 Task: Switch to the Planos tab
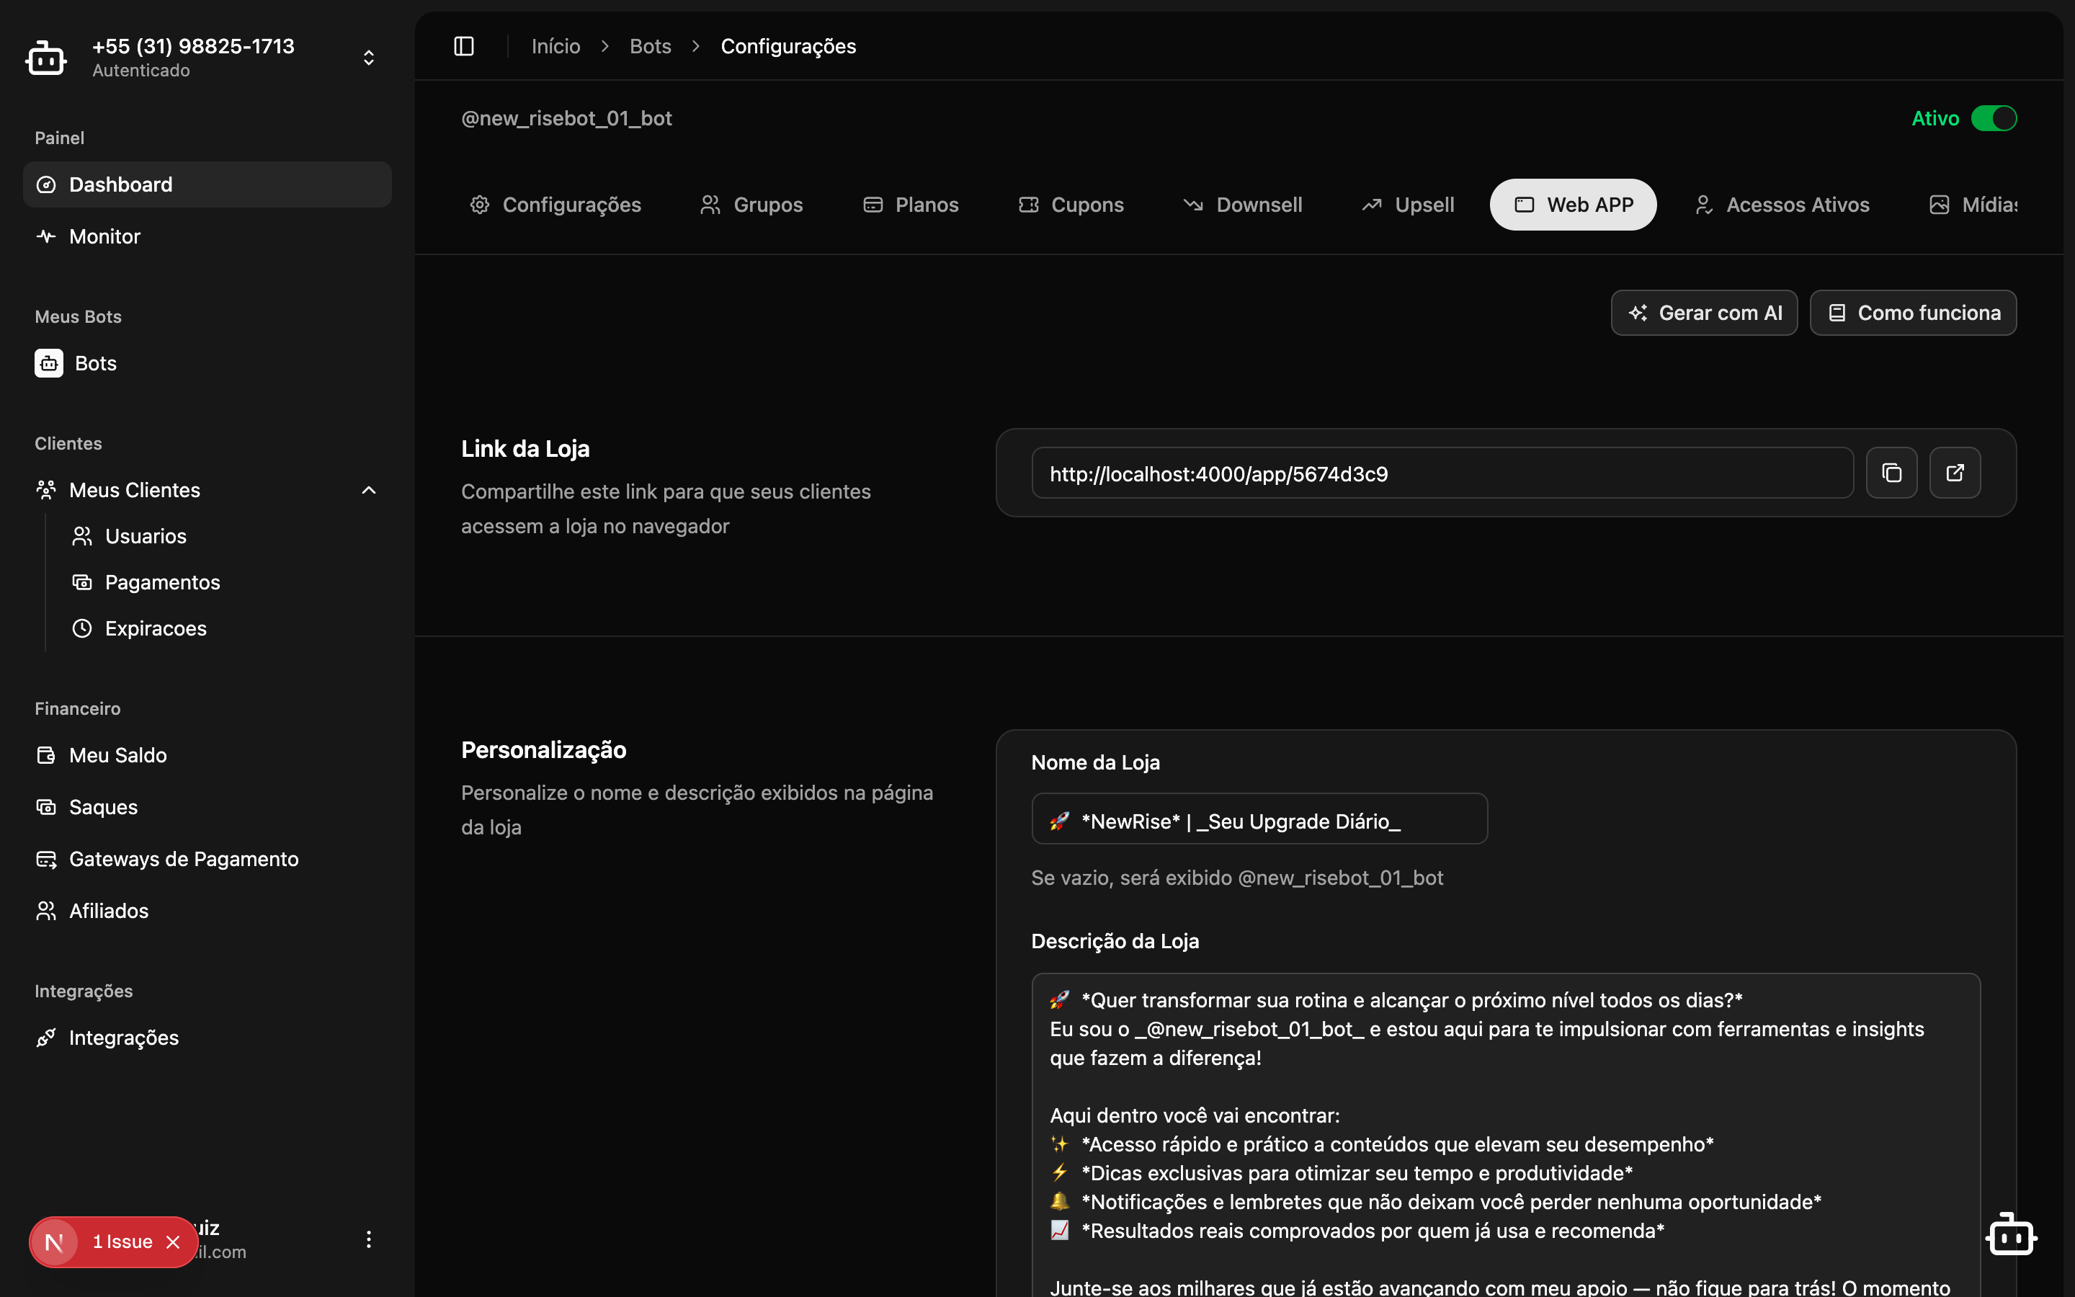(x=911, y=205)
